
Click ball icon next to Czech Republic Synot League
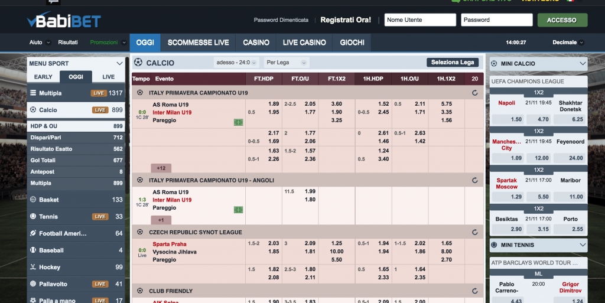pyautogui.click(x=140, y=232)
